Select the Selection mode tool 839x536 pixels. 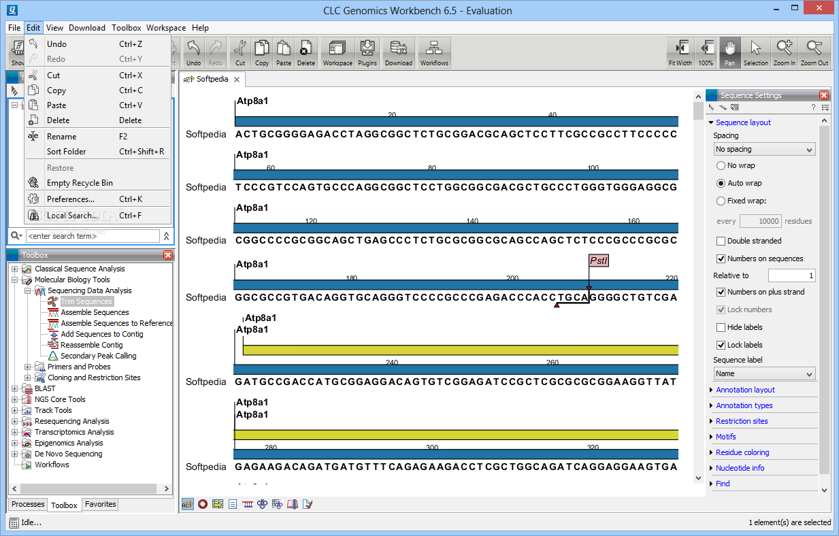[756, 52]
